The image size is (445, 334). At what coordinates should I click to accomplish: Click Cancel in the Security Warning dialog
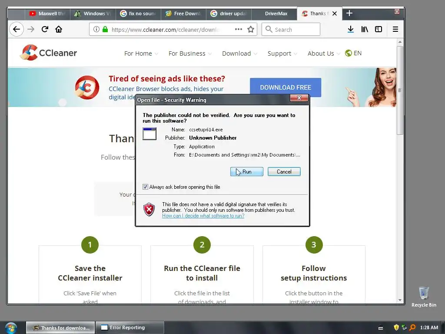point(284,171)
